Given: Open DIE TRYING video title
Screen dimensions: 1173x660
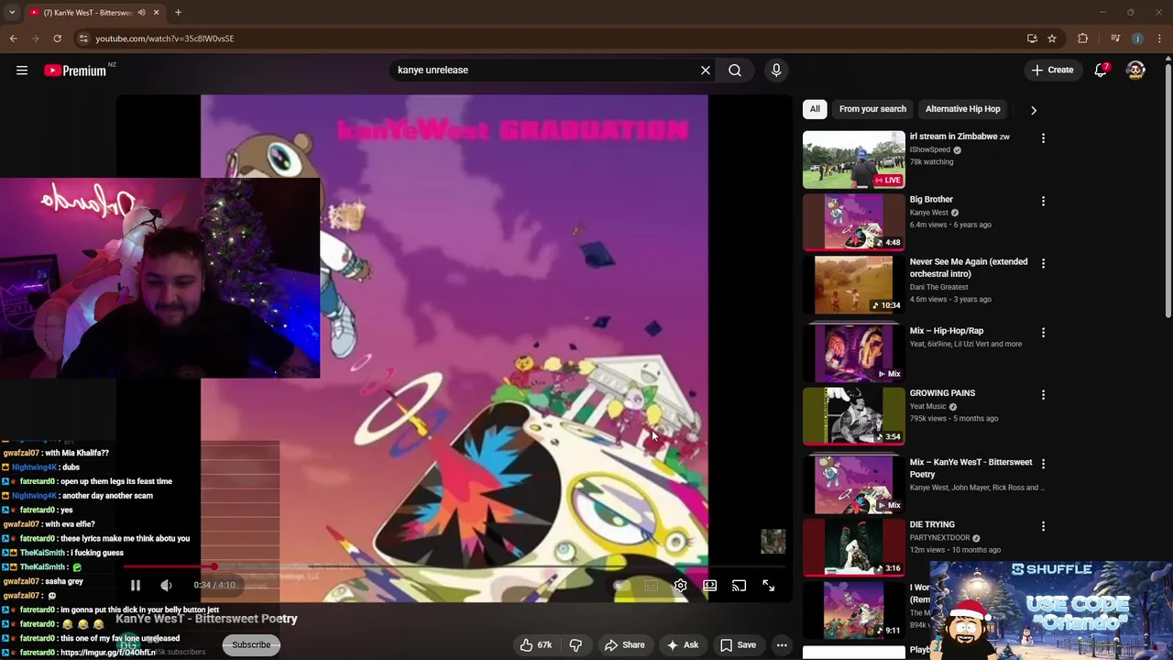Looking at the screenshot, I should [x=932, y=525].
